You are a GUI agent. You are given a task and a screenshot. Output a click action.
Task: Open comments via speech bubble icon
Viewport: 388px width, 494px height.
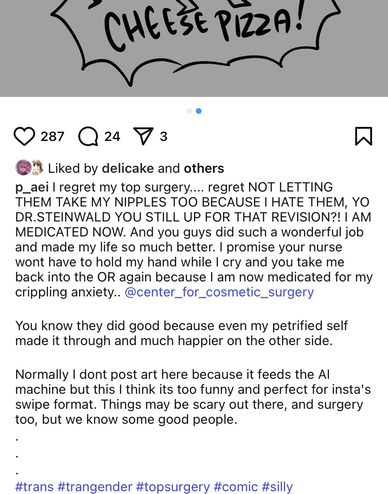88,136
